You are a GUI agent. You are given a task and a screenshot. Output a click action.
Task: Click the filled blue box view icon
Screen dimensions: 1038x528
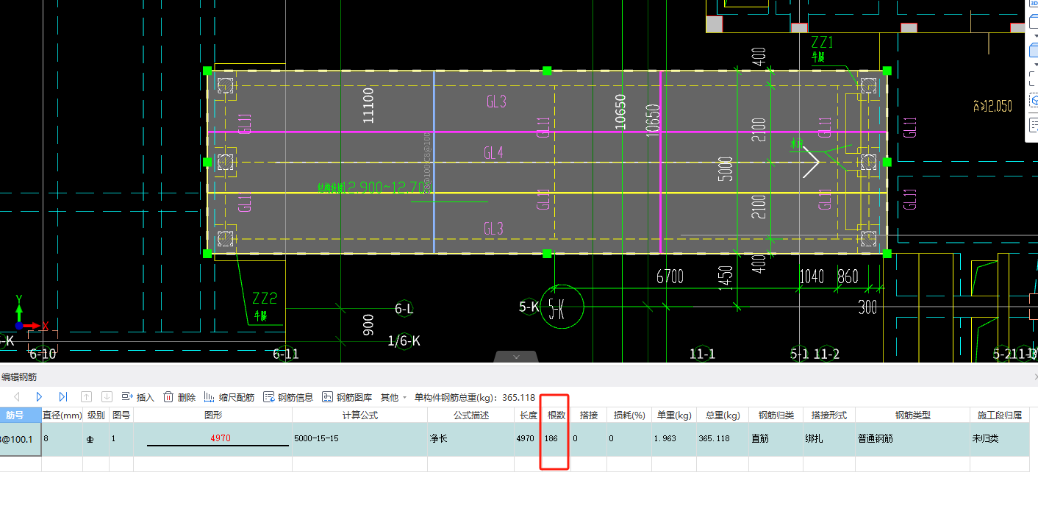click(1033, 51)
